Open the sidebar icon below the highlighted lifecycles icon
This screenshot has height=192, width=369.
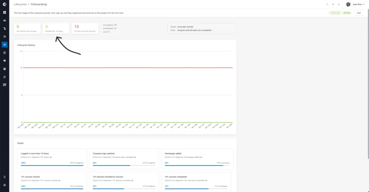pos(4,53)
